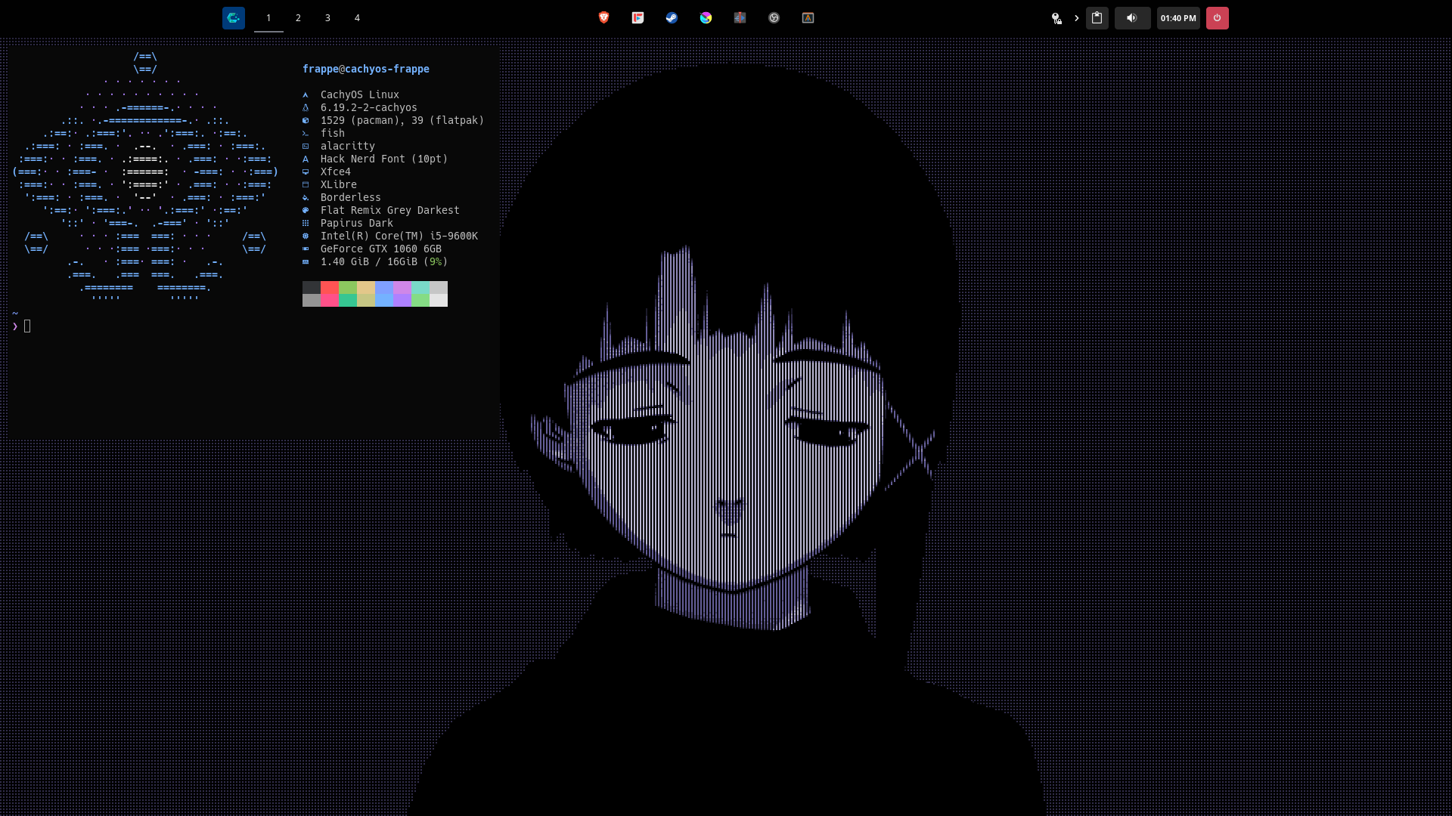Toggle the volume speaker button
The height and width of the screenshot is (816, 1452).
tap(1131, 18)
